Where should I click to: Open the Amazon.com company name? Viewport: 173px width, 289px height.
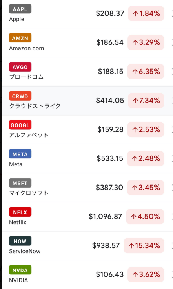26,48
